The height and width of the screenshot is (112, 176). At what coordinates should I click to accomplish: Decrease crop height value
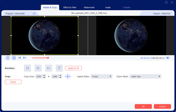[60, 77]
